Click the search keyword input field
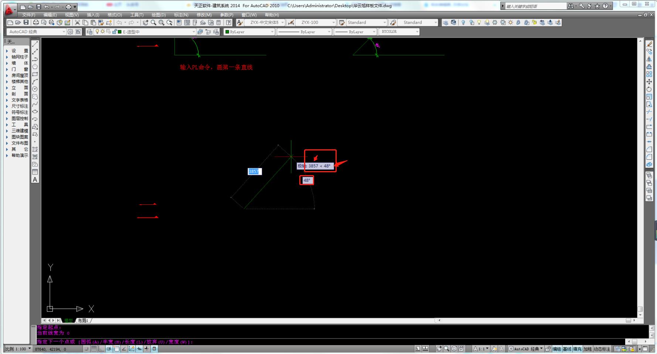This screenshot has width=657, height=354. (x=535, y=6)
